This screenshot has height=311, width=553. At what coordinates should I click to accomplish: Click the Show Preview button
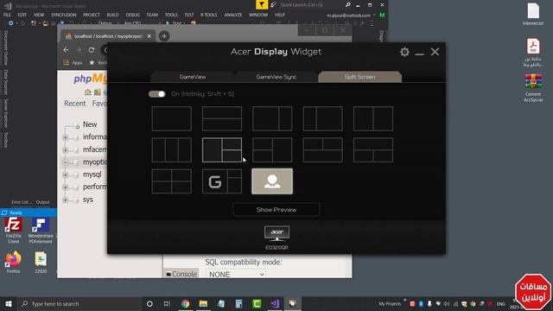pyautogui.click(x=276, y=209)
